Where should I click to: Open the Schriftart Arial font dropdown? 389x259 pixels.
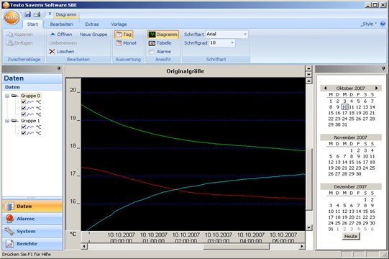245,35
